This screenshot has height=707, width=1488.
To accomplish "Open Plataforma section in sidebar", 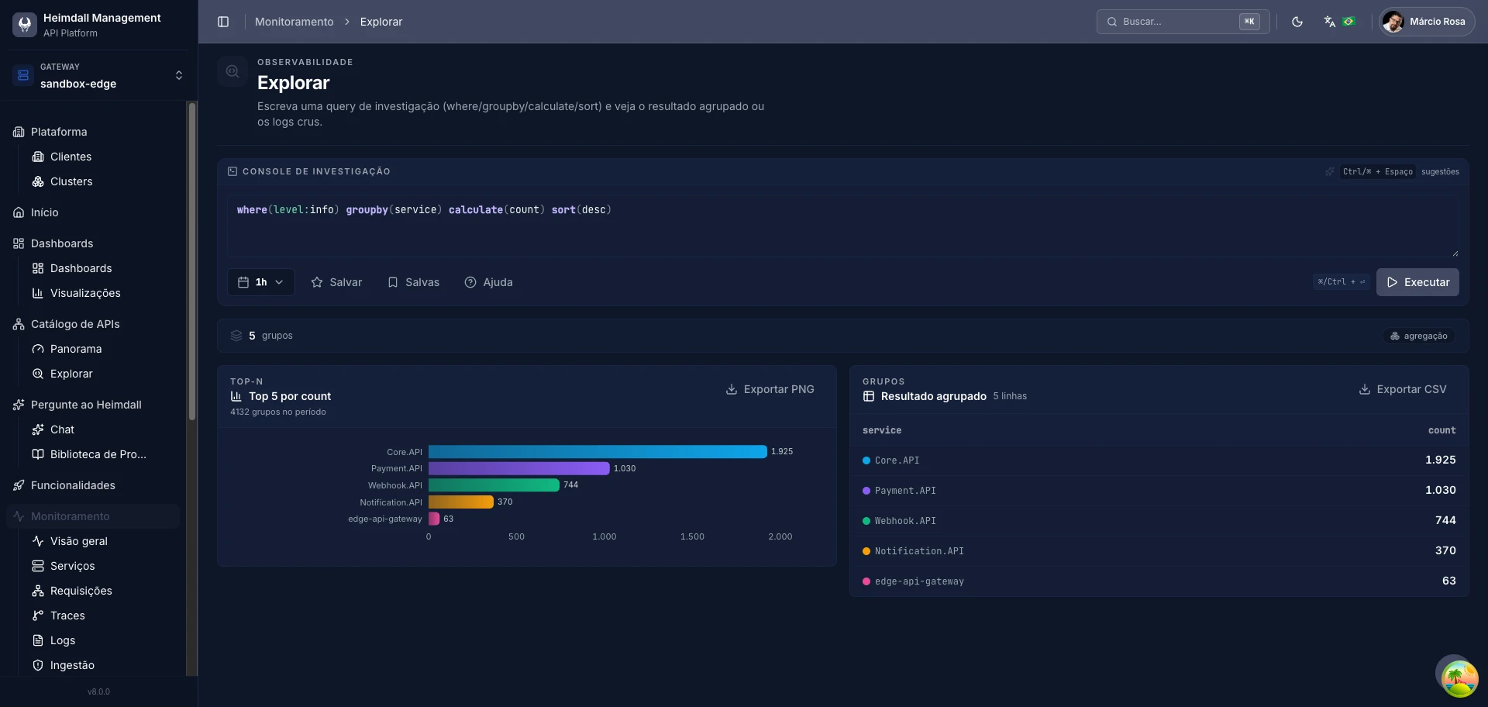I will point(59,132).
